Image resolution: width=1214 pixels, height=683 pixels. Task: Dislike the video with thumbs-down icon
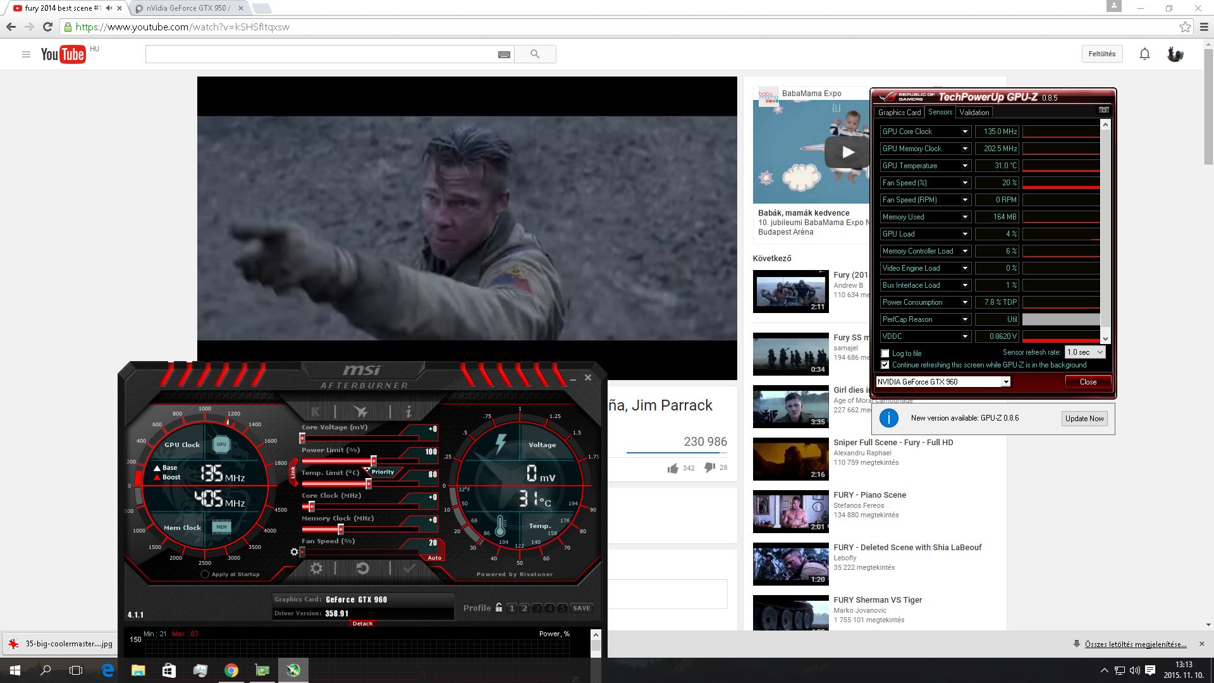click(x=709, y=467)
